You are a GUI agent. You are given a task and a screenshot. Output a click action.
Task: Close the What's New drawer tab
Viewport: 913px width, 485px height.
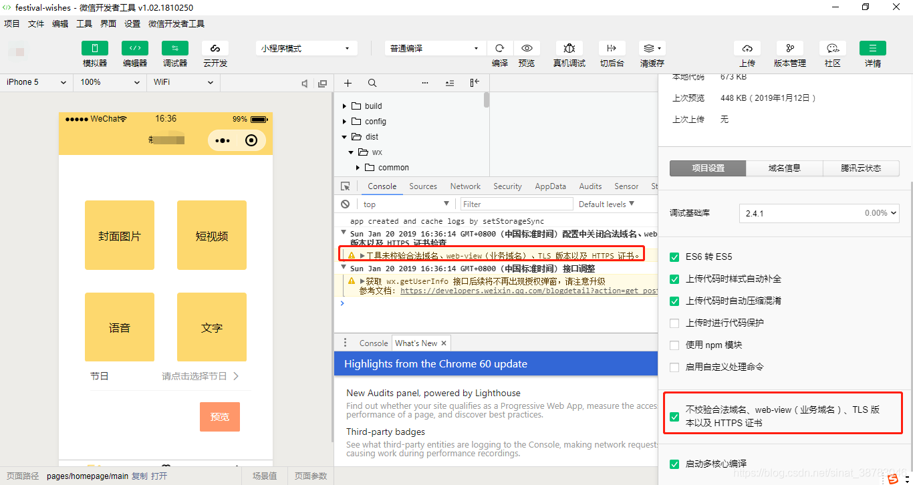(443, 343)
